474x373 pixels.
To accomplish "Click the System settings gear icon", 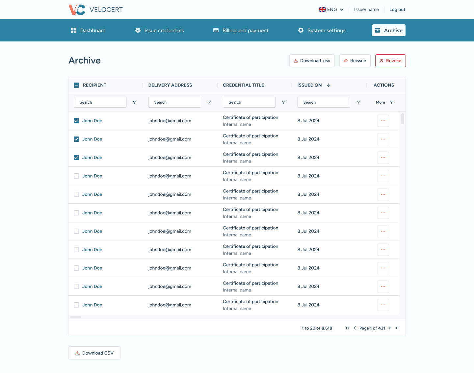I will (301, 30).
